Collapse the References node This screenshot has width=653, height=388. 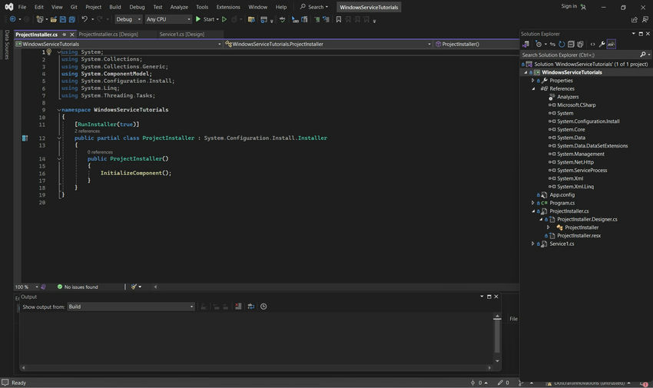533,88
